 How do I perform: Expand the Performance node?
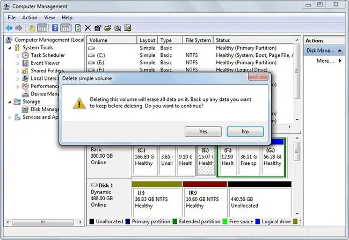coord(18,86)
